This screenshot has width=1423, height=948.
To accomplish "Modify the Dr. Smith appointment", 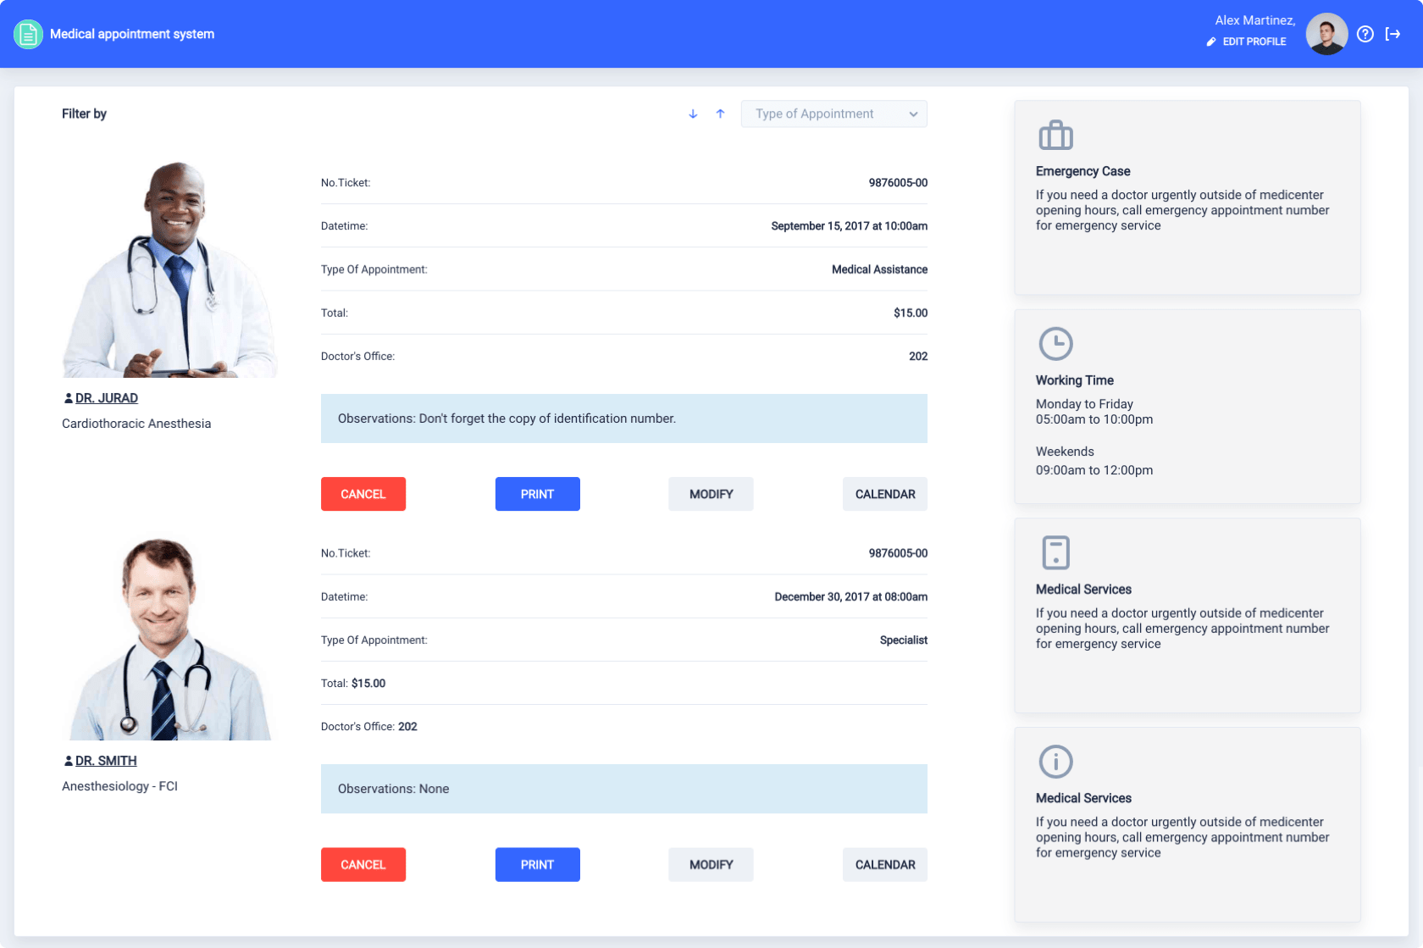I will point(711,864).
